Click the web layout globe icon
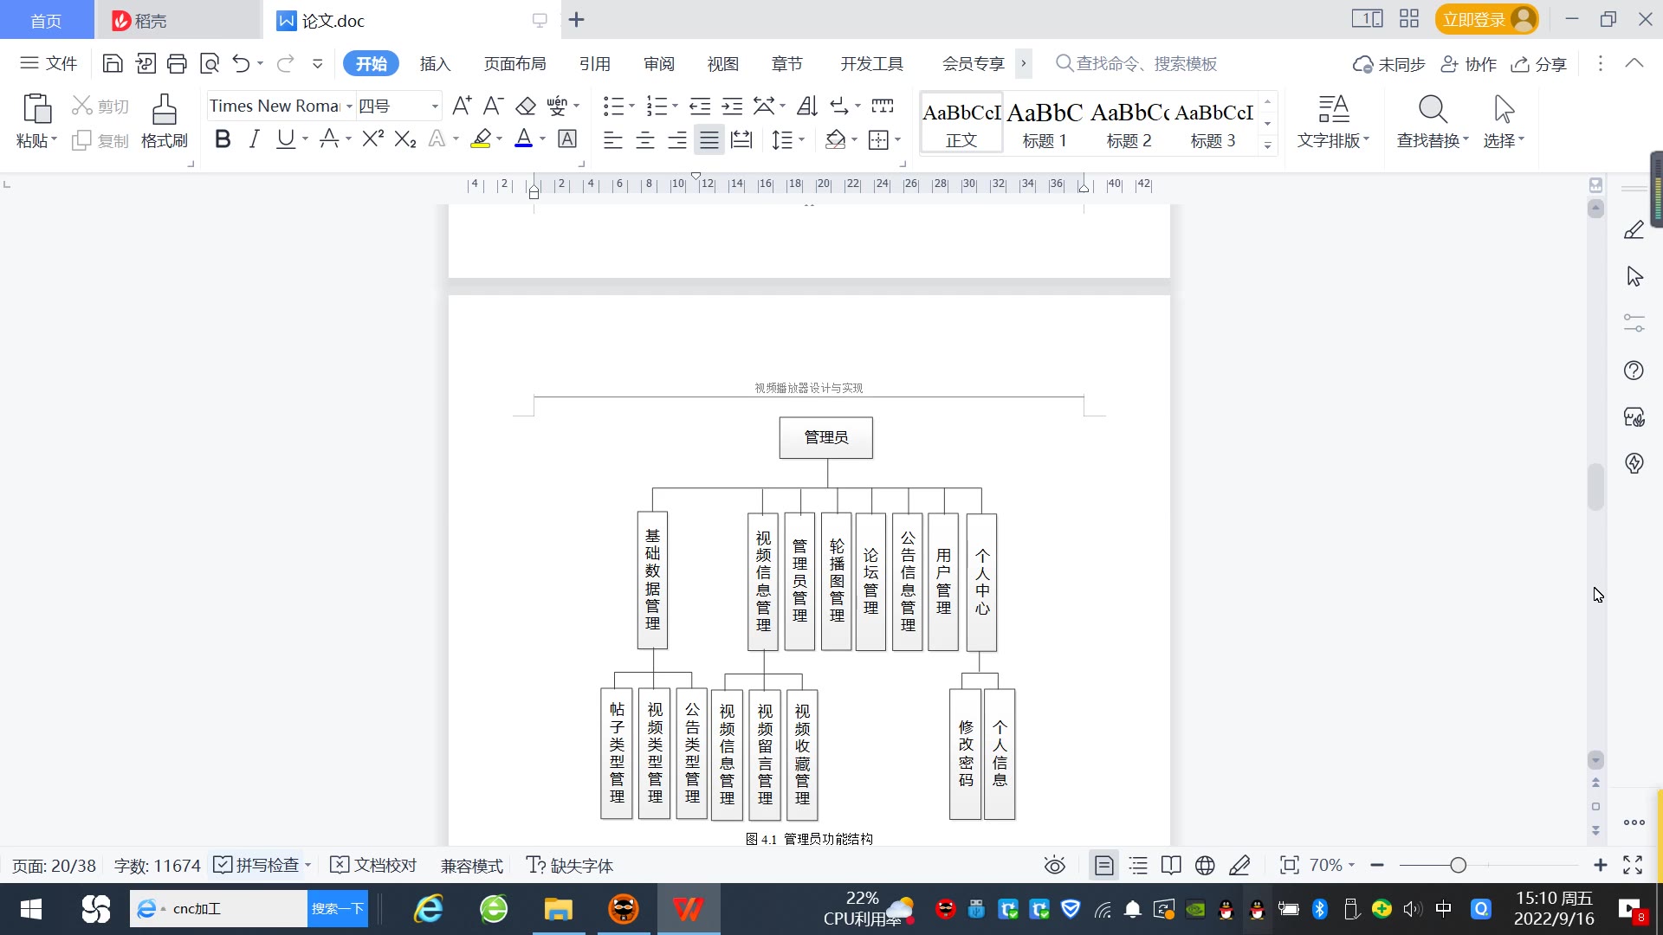Image resolution: width=1663 pixels, height=935 pixels. pos(1205,866)
